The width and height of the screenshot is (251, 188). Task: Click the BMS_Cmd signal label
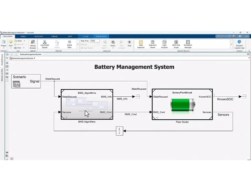(131, 114)
